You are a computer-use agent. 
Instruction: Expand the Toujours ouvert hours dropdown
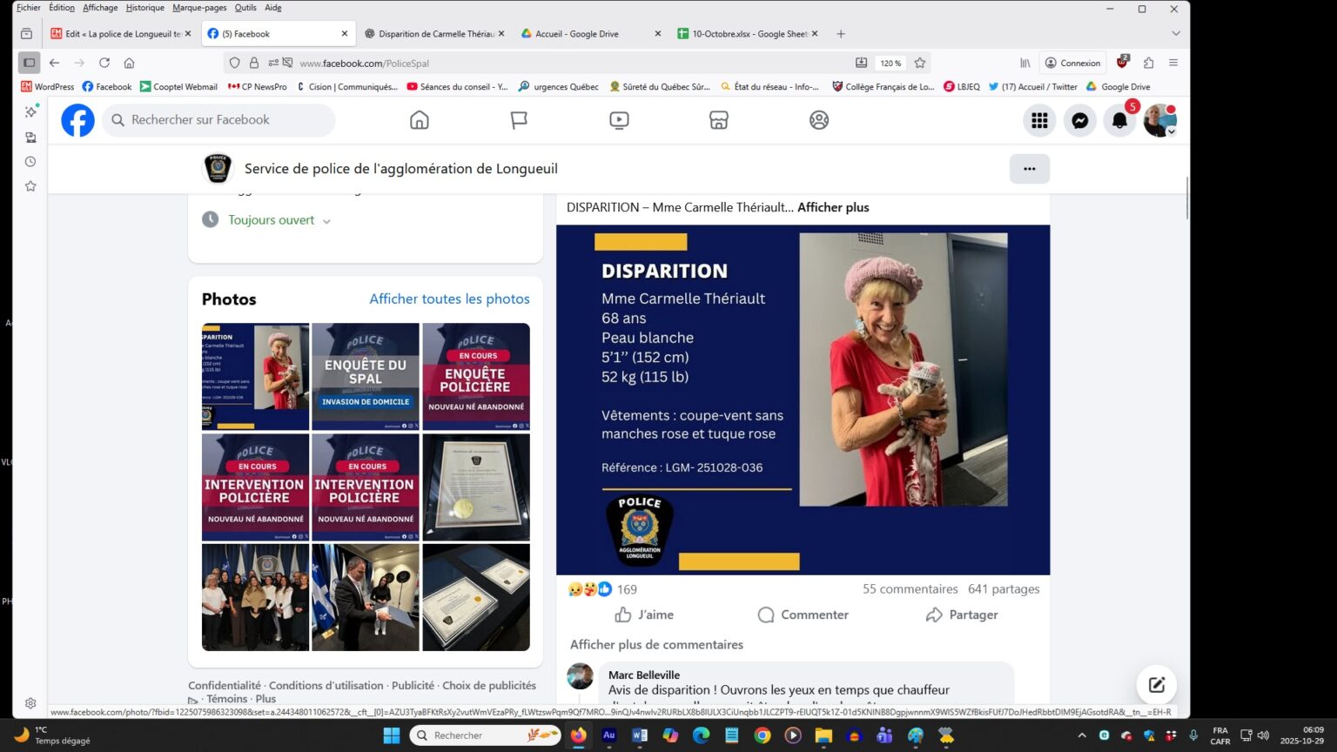click(x=326, y=221)
